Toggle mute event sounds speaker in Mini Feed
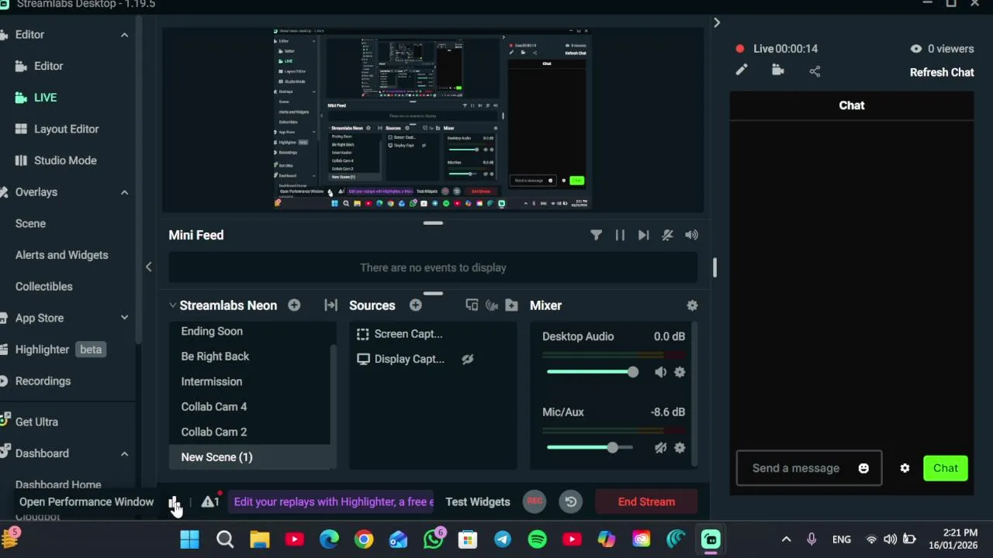Viewport: 993px width, 558px height. point(691,235)
